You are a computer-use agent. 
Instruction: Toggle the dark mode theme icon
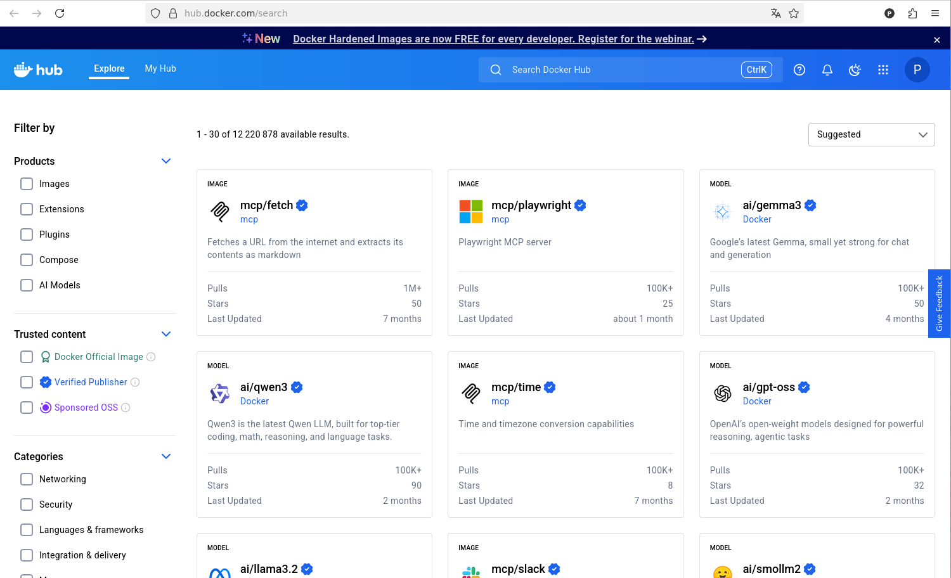[855, 70]
